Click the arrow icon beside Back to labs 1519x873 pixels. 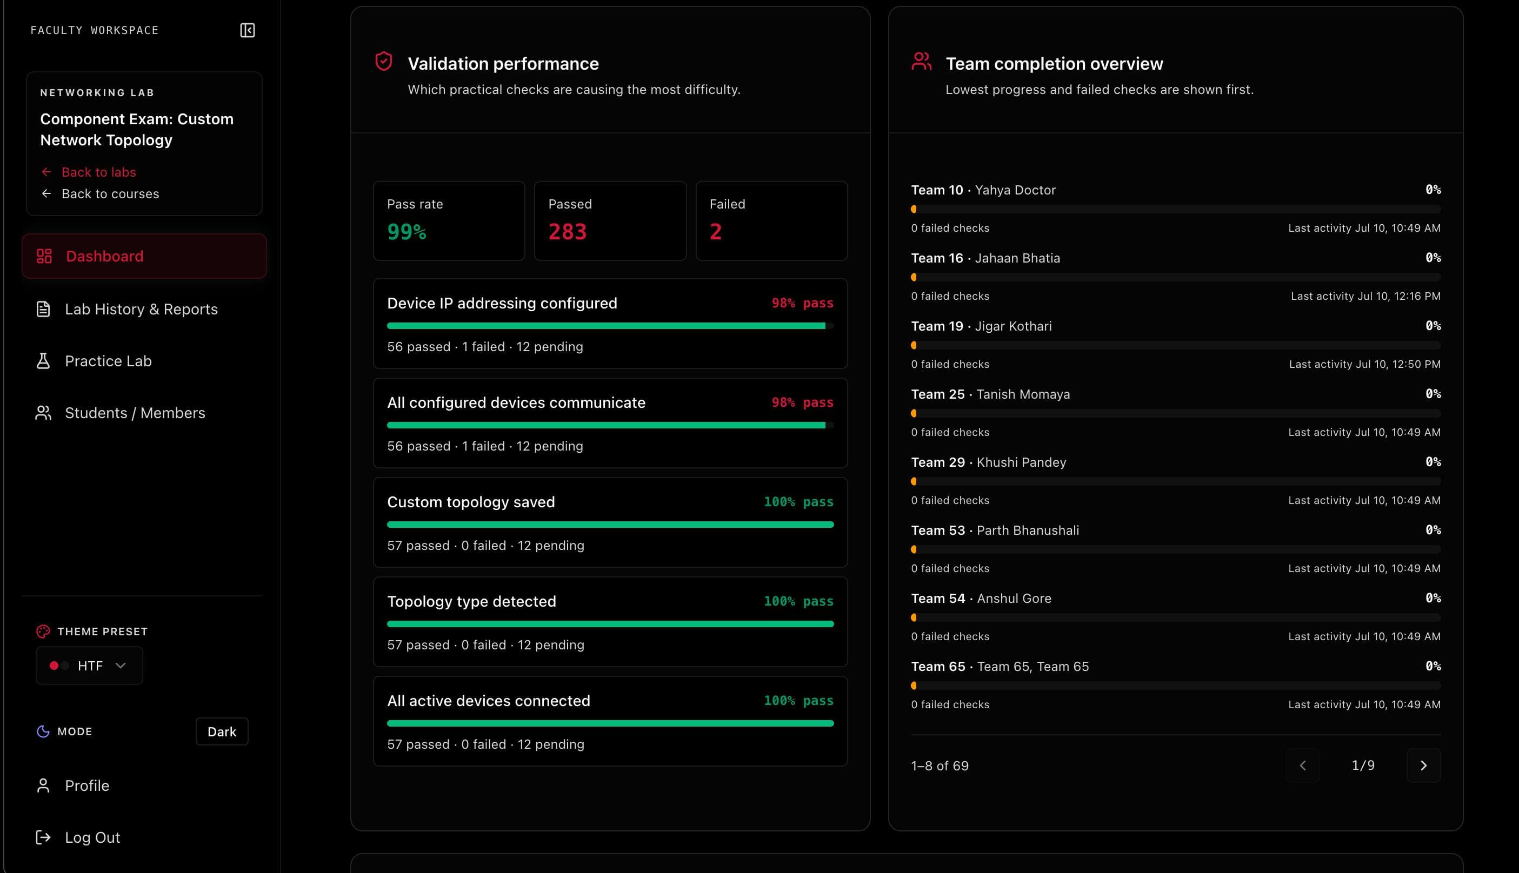(46, 172)
